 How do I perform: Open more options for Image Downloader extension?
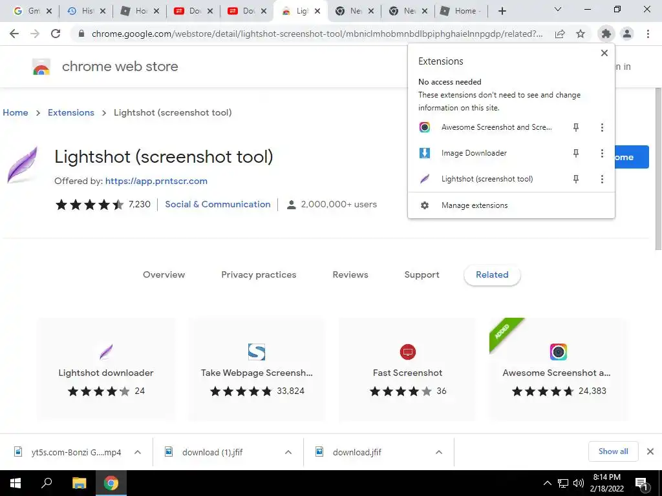coord(602,153)
